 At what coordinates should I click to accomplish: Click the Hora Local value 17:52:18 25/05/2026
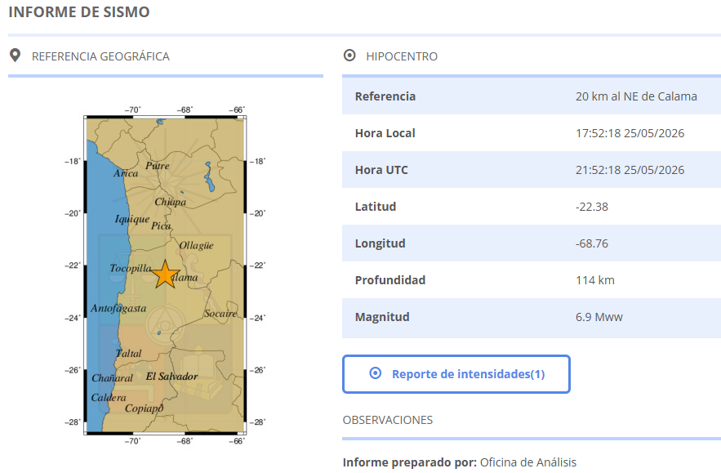[630, 133]
